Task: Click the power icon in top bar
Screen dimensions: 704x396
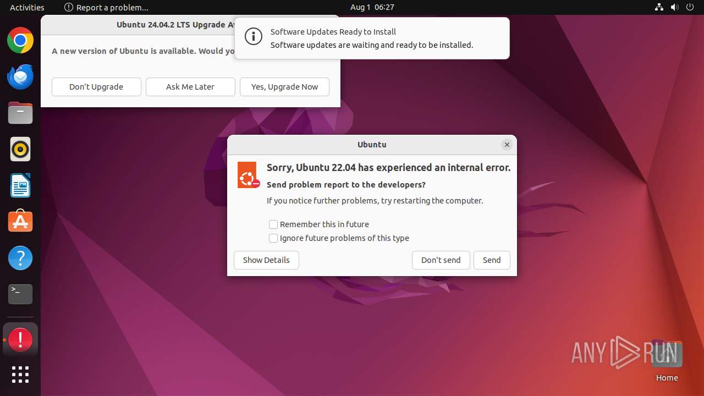Action: coord(690,7)
